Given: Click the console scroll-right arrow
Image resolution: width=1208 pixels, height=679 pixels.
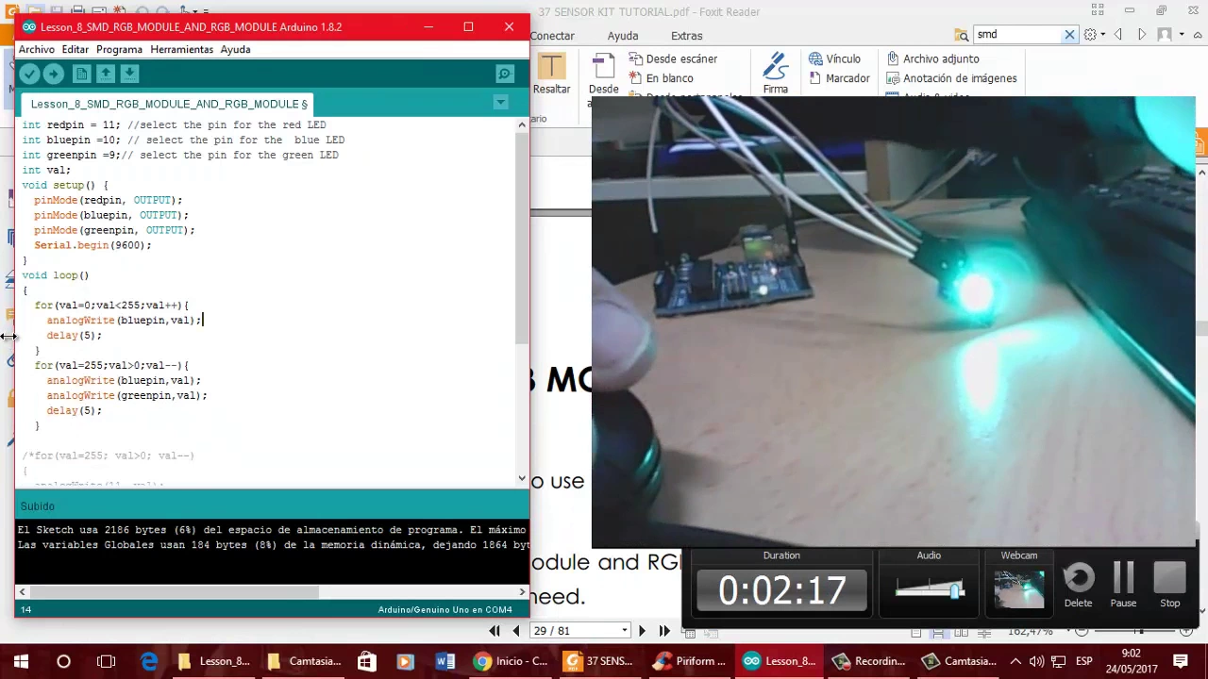Looking at the screenshot, I should click(522, 592).
